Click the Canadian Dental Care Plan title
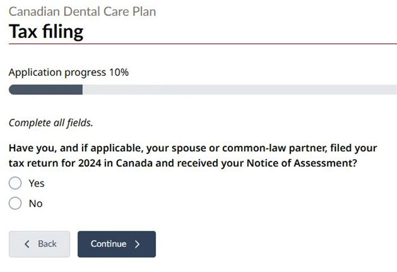This screenshot has width=397, height=272. point(82,11)
